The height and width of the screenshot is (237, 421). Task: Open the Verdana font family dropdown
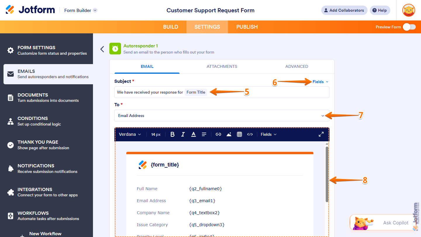[x=130, y=134]
